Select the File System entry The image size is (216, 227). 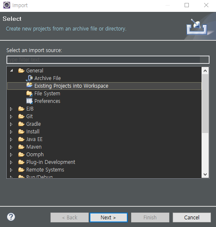(47, 94)
